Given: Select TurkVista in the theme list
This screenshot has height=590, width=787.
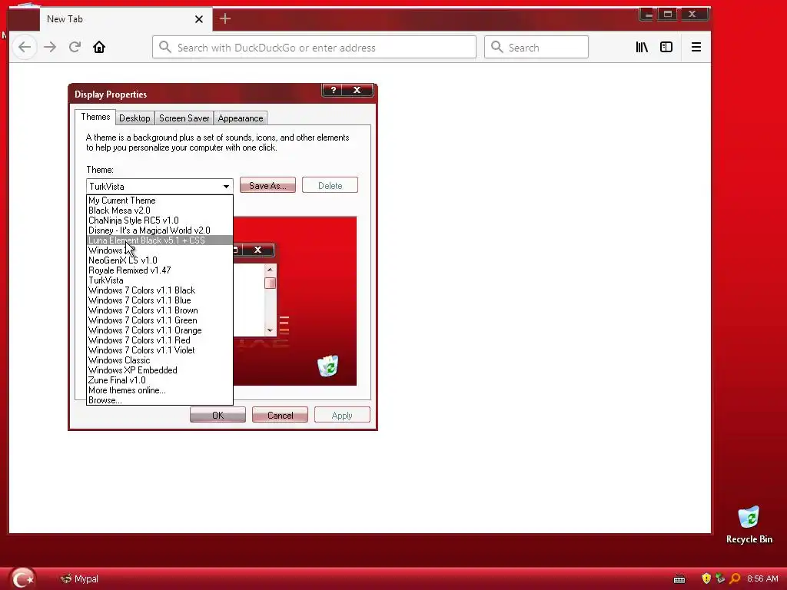Looking at the screenshot, I should click(160, 280).
